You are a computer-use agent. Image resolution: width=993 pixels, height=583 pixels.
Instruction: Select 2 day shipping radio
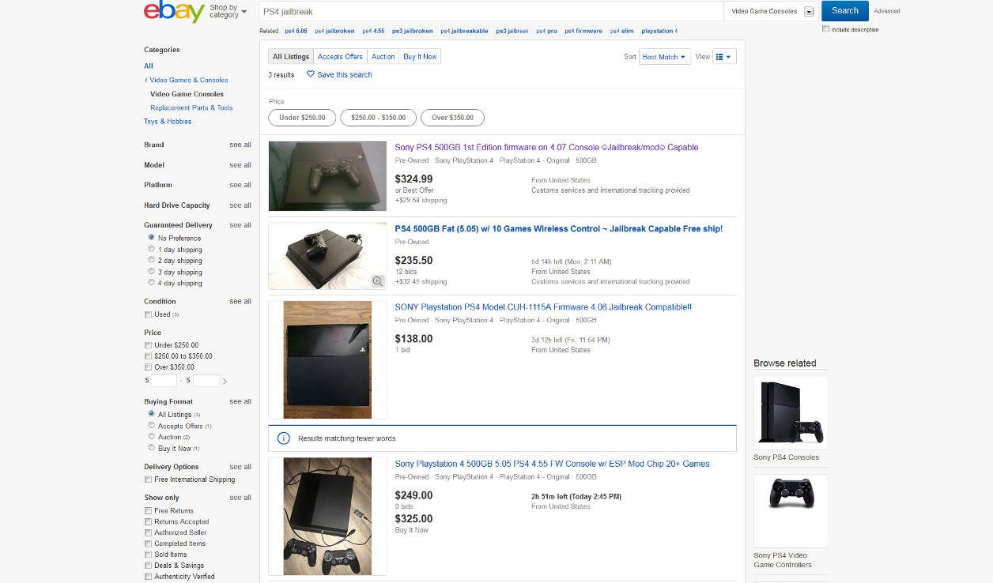pos(151,260)
